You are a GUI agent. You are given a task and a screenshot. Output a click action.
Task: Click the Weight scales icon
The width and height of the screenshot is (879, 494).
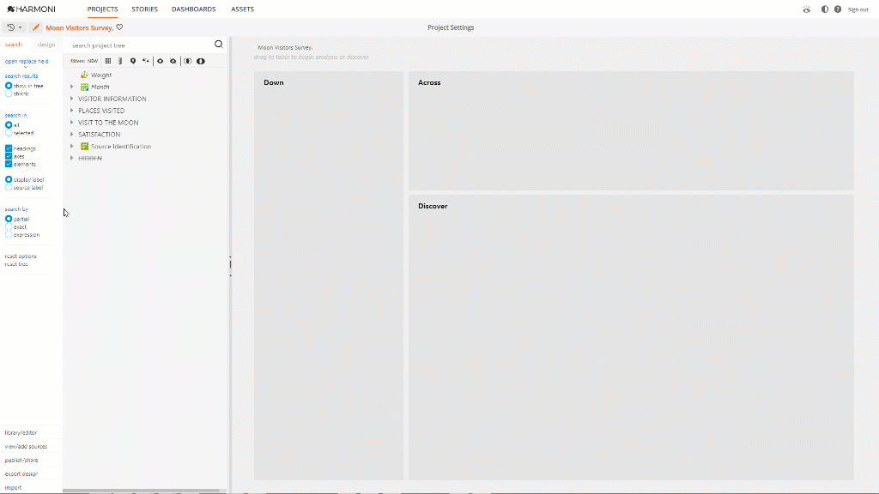click(84, 75)
